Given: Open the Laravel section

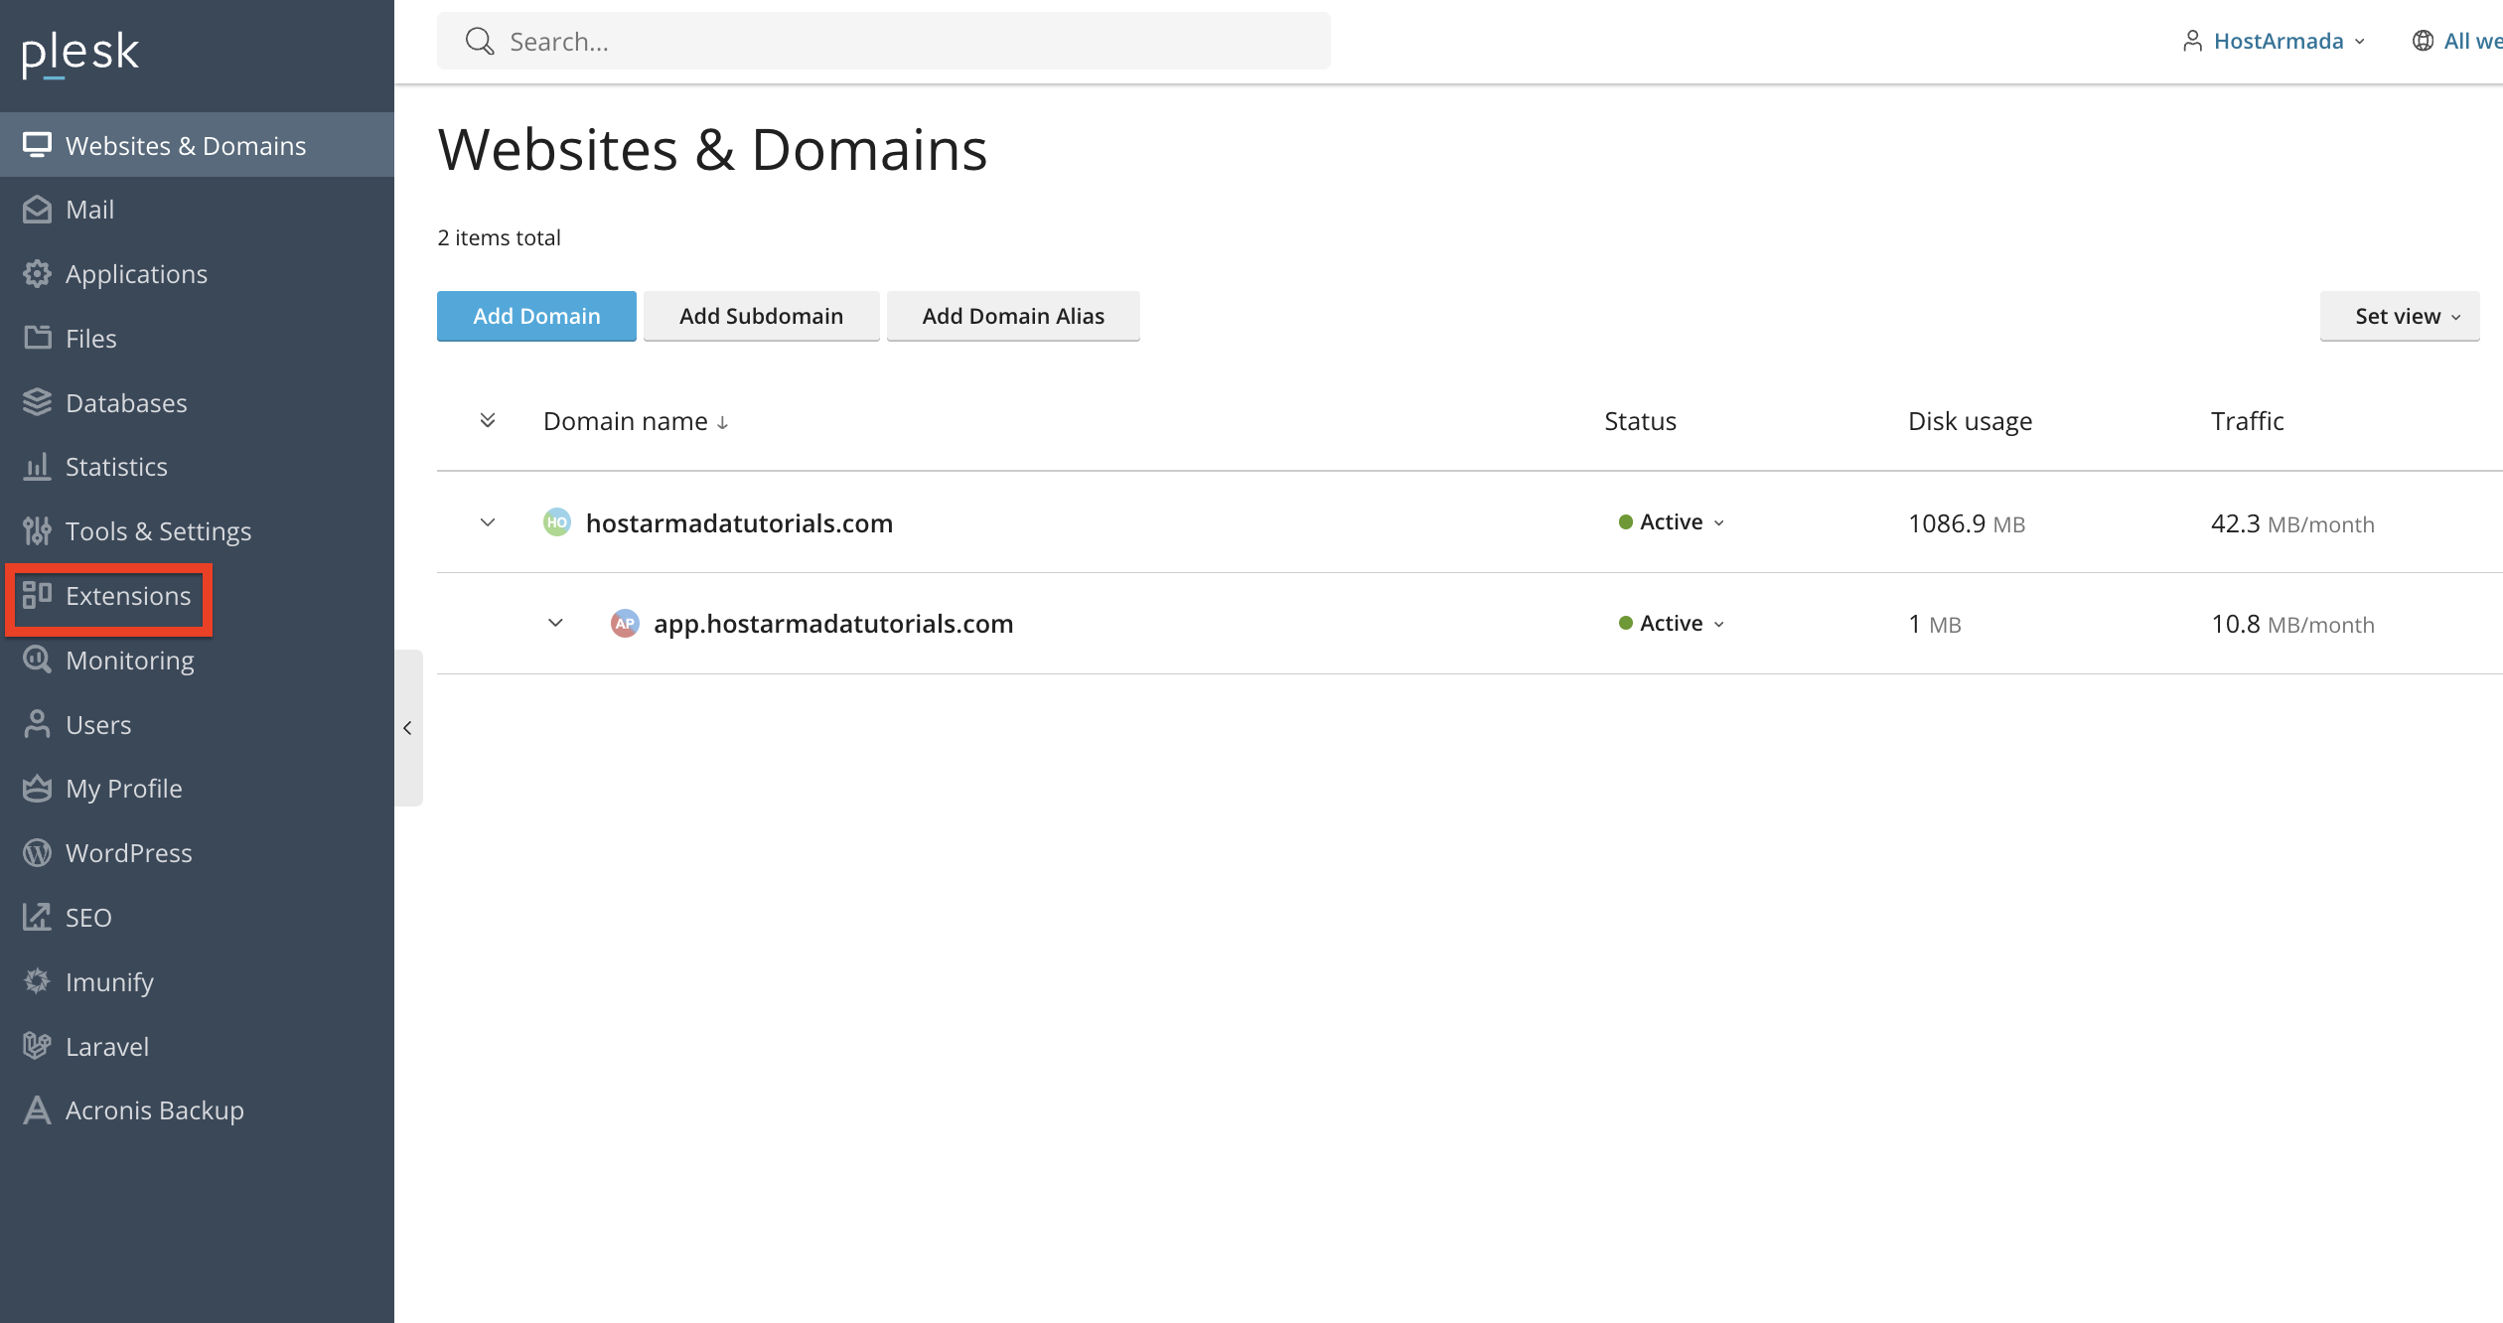Looking at the screenshot, I should [x=197, y=1046].
